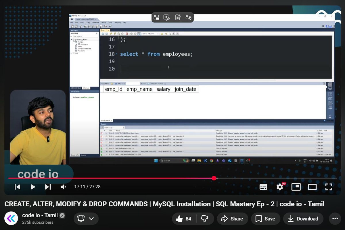Collapse the pandian_stores schema
Screen dimensions: 345x230
72,39
